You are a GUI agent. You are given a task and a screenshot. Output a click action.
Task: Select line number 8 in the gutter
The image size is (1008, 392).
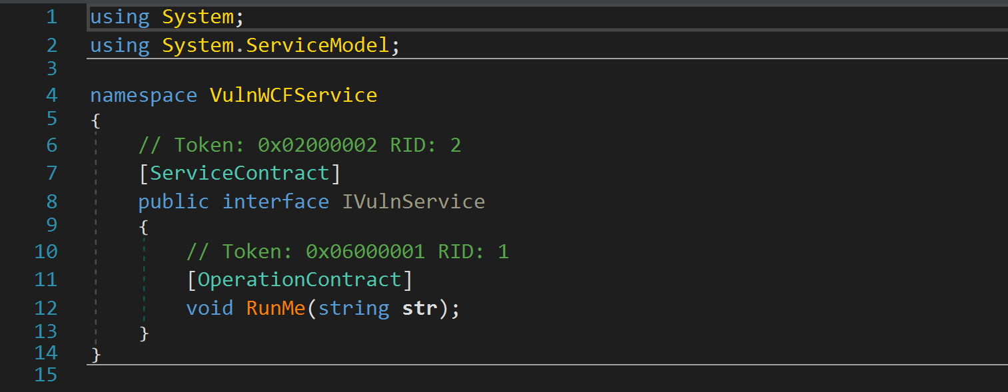click(51, 201)
